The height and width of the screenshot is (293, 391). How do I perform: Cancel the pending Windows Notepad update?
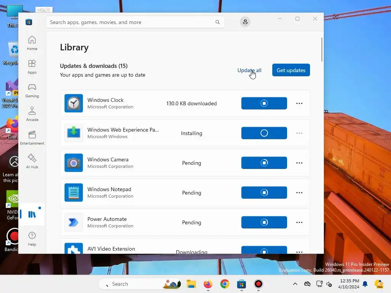(x=264, y=192)
